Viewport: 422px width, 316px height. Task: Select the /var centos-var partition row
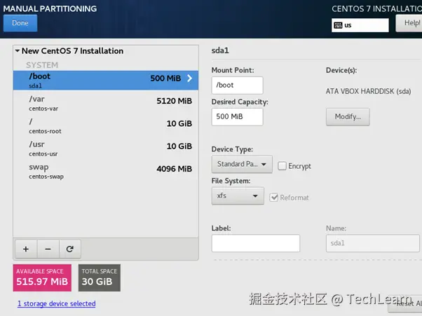[x=106, y=103]
